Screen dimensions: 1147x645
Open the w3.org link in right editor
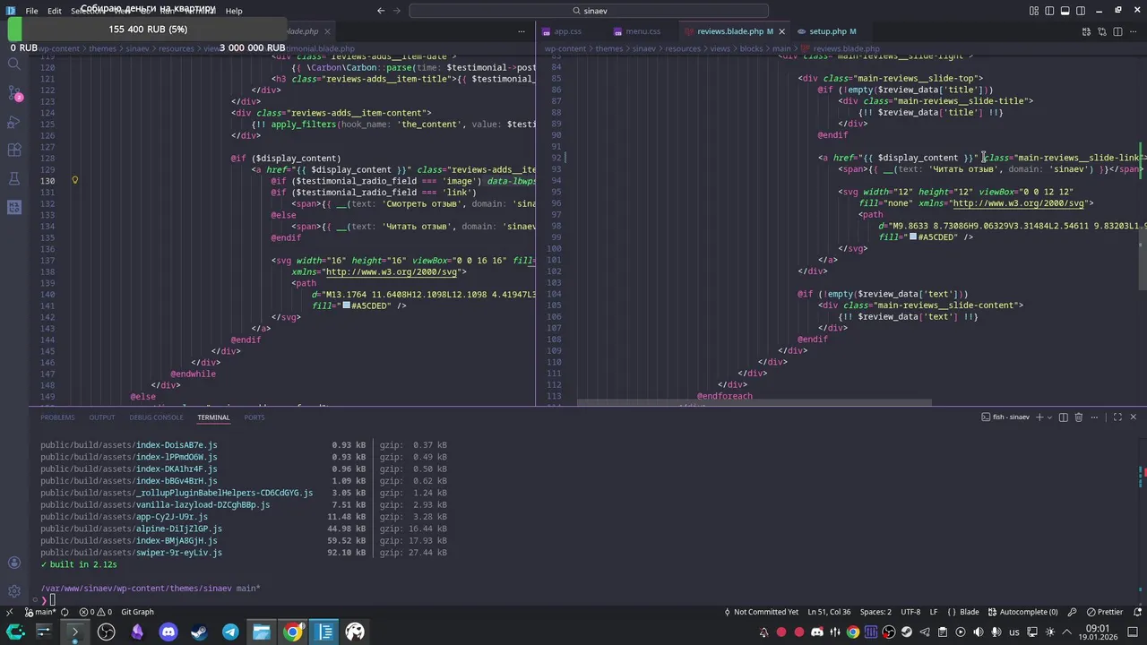click(x=1019, y=203)
